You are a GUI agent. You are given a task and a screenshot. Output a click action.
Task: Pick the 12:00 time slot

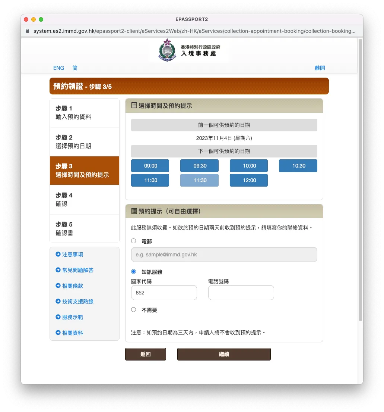point(249,180)
